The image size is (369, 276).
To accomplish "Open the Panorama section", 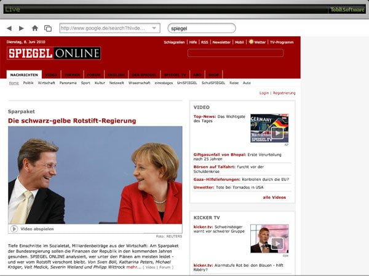I will [x=68, y=83].
